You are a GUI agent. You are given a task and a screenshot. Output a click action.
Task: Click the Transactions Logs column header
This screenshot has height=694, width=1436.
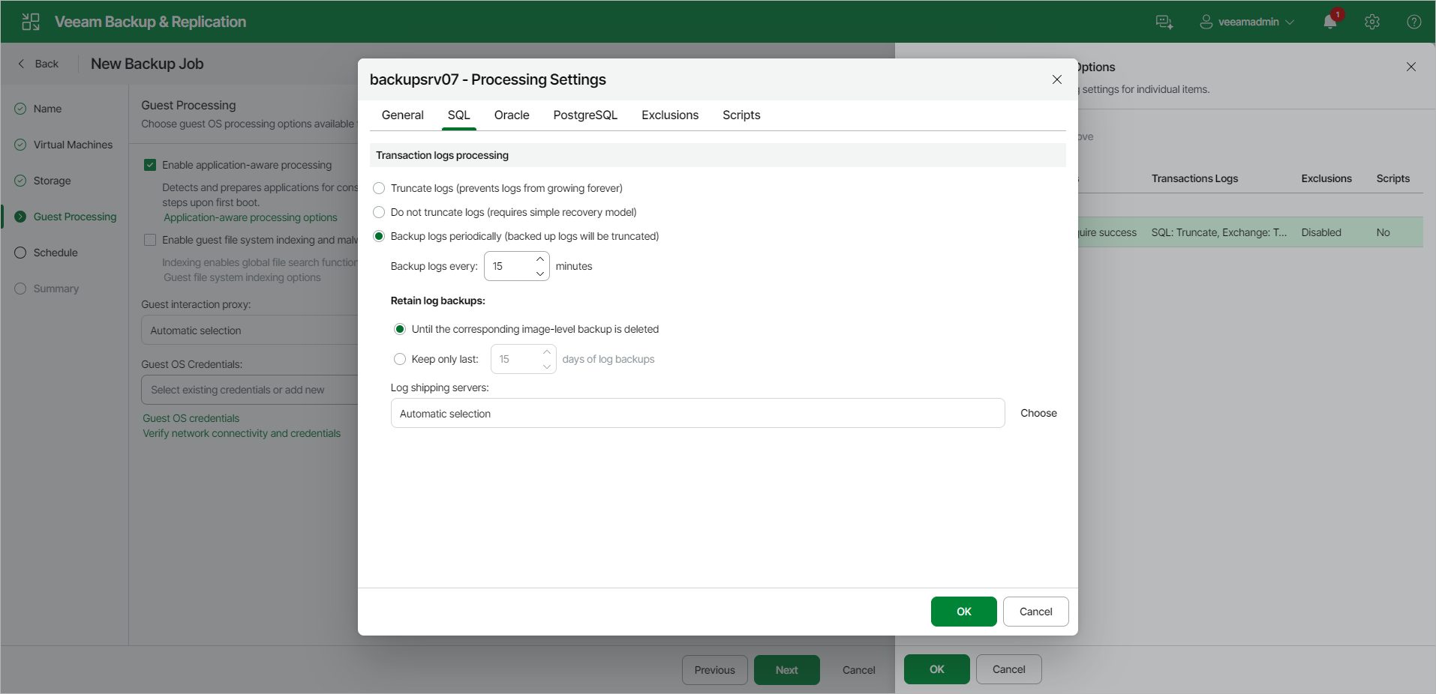pos(1194,178)
